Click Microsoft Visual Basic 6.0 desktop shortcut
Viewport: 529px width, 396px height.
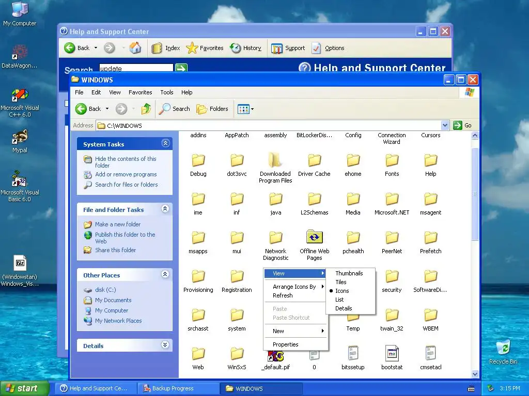pos(20,187)
